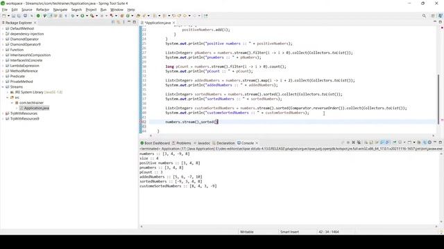Close the Package Explorer tab
The image size is (444, 249).
click(35, 23)
